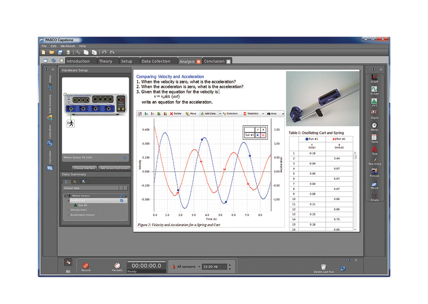Open the All sensors dropdown
Viewport: 428px width, 304px height.
(199, 267)
